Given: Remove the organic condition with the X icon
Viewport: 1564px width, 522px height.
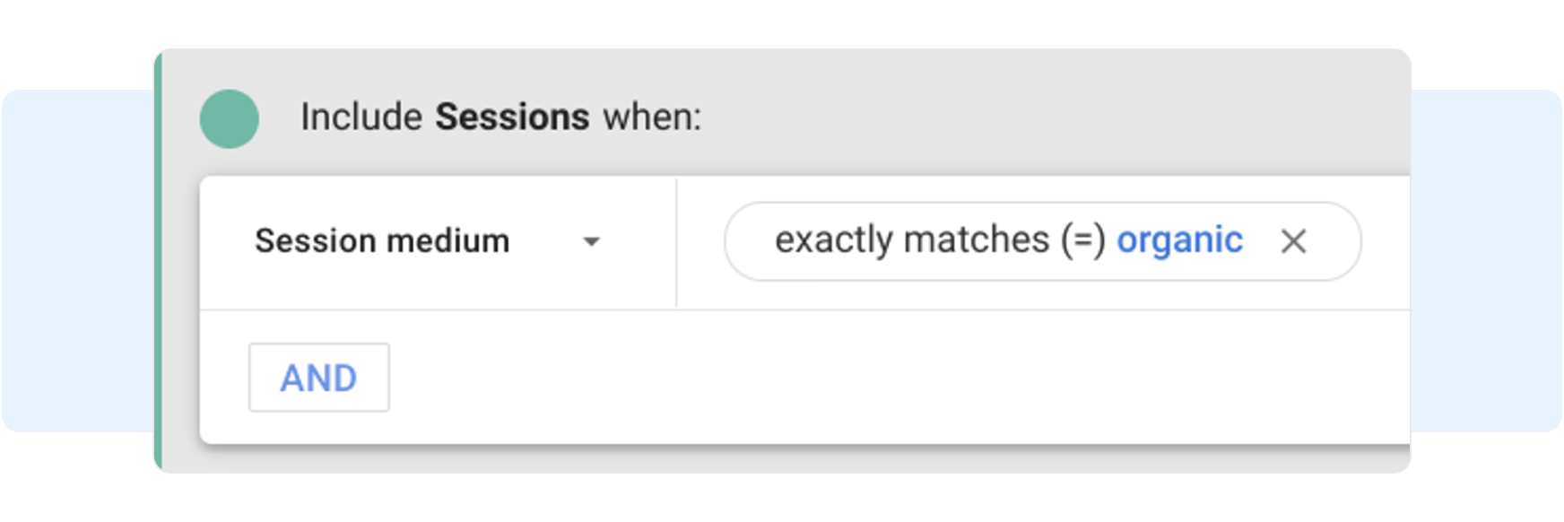Looking at the screenshot, I should click(x=1293, y=241).
